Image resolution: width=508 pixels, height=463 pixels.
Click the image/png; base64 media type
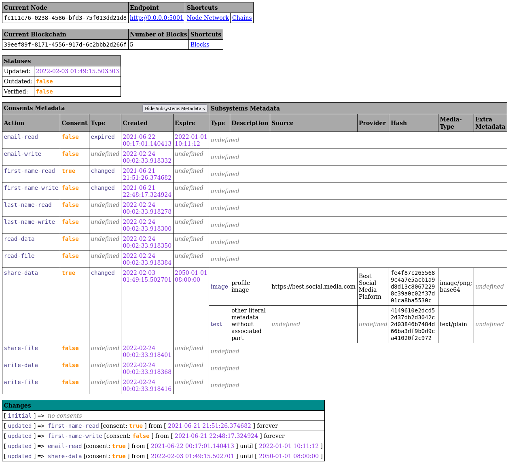click(x=456, y=287)
